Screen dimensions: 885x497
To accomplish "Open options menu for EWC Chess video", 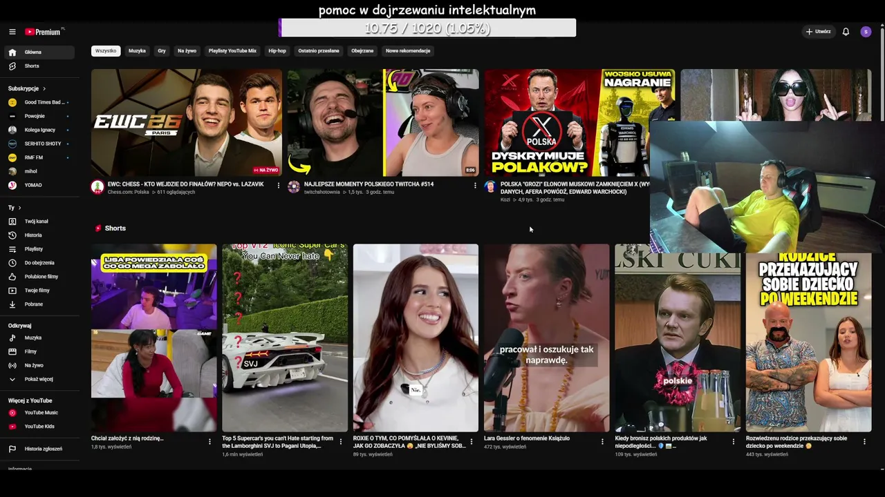I will tap(279, 186).
